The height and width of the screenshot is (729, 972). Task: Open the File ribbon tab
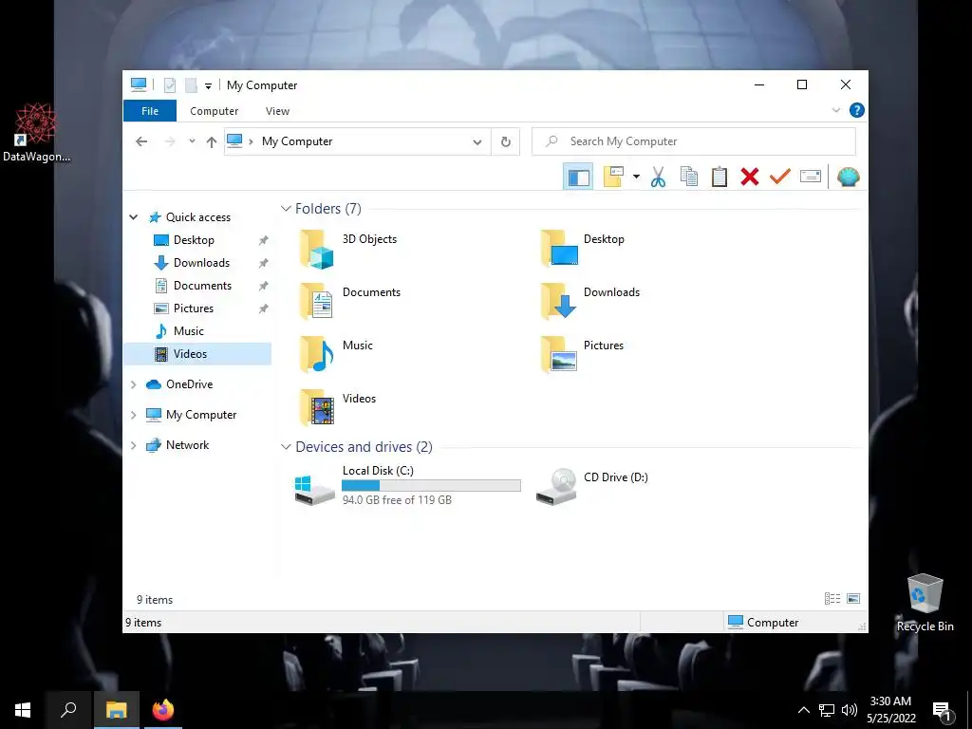point(150,111)
